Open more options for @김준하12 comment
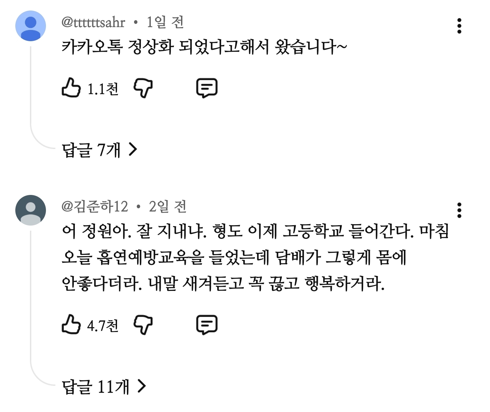This screenshot has width=490, height=412. click(x=459, y=210)
